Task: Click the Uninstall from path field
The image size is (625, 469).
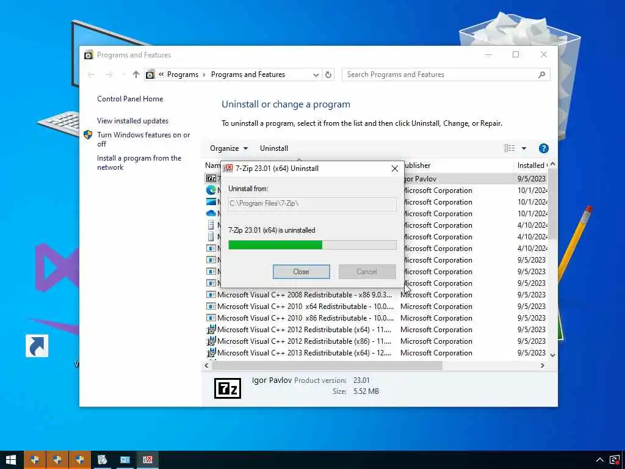Action: [312, 203]
